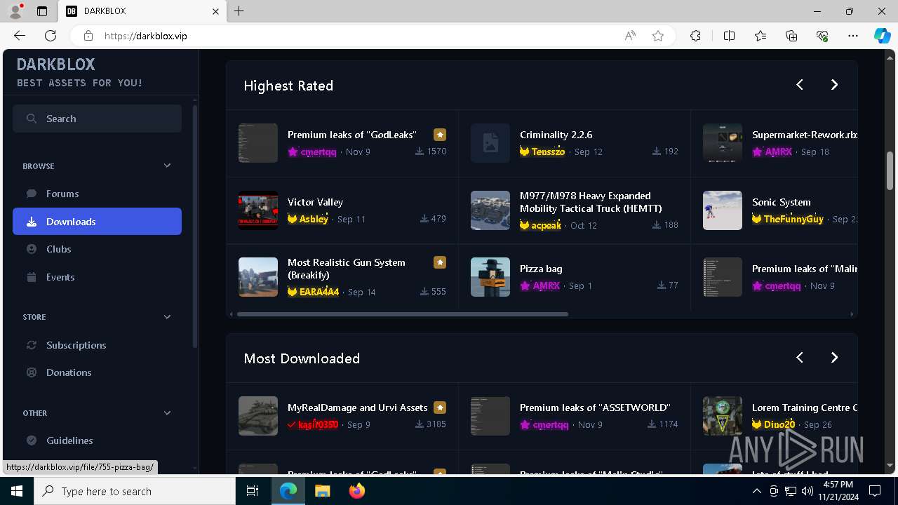The height and width of the screenshot is (505, 898).
Task: Open Browser essentials icon
Action: point(822,36)
